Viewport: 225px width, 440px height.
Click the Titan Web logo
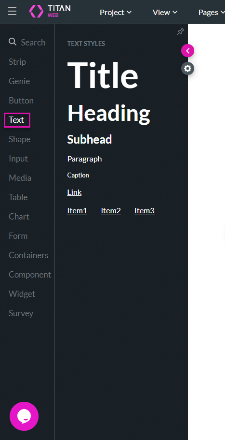(50, 11)
